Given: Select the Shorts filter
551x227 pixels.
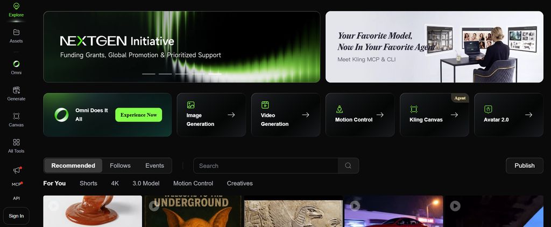Looking at the screenshot, I should point(88,183).
